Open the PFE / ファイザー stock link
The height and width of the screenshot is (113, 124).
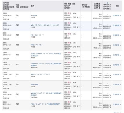tap(37, 45)
